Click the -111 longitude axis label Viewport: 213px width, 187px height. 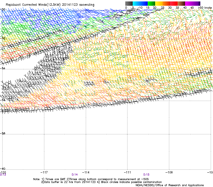pyautogui.click(x=128, y=172)
